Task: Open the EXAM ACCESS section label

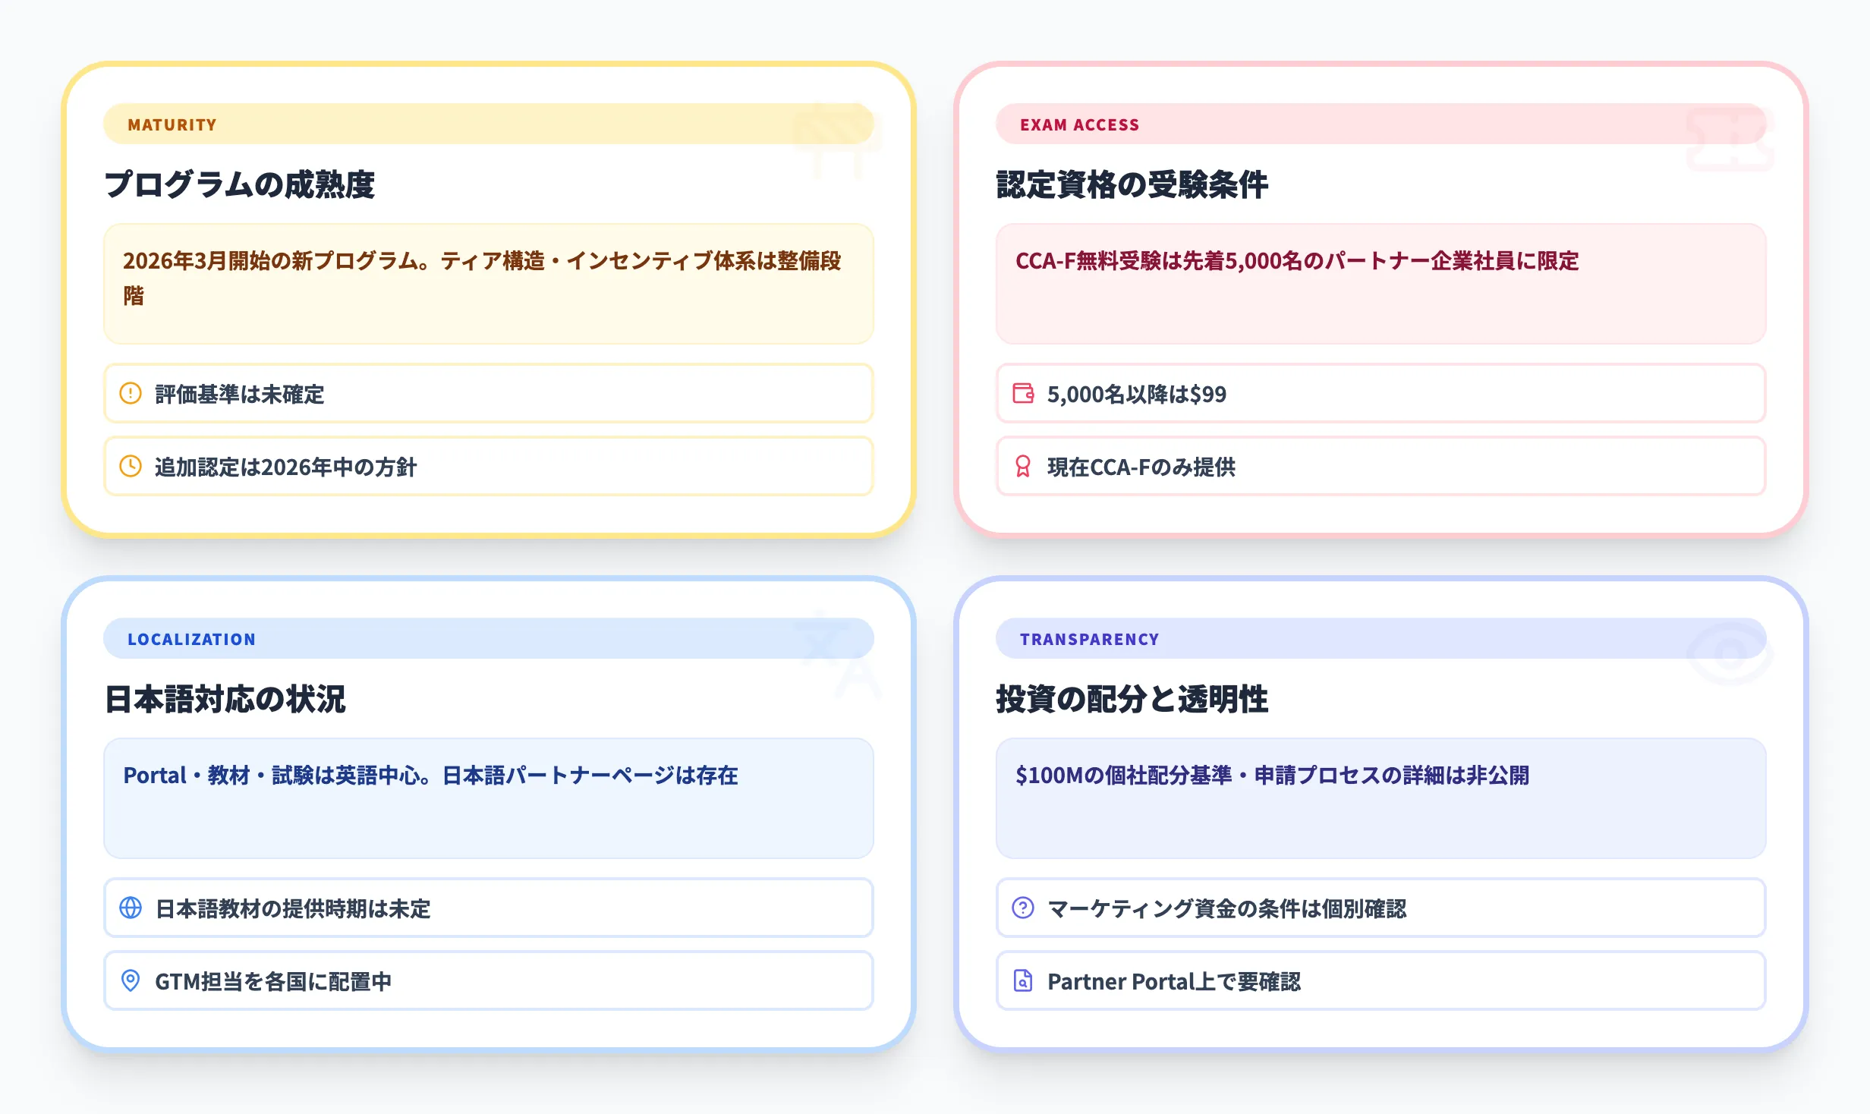Action: 1080,124
